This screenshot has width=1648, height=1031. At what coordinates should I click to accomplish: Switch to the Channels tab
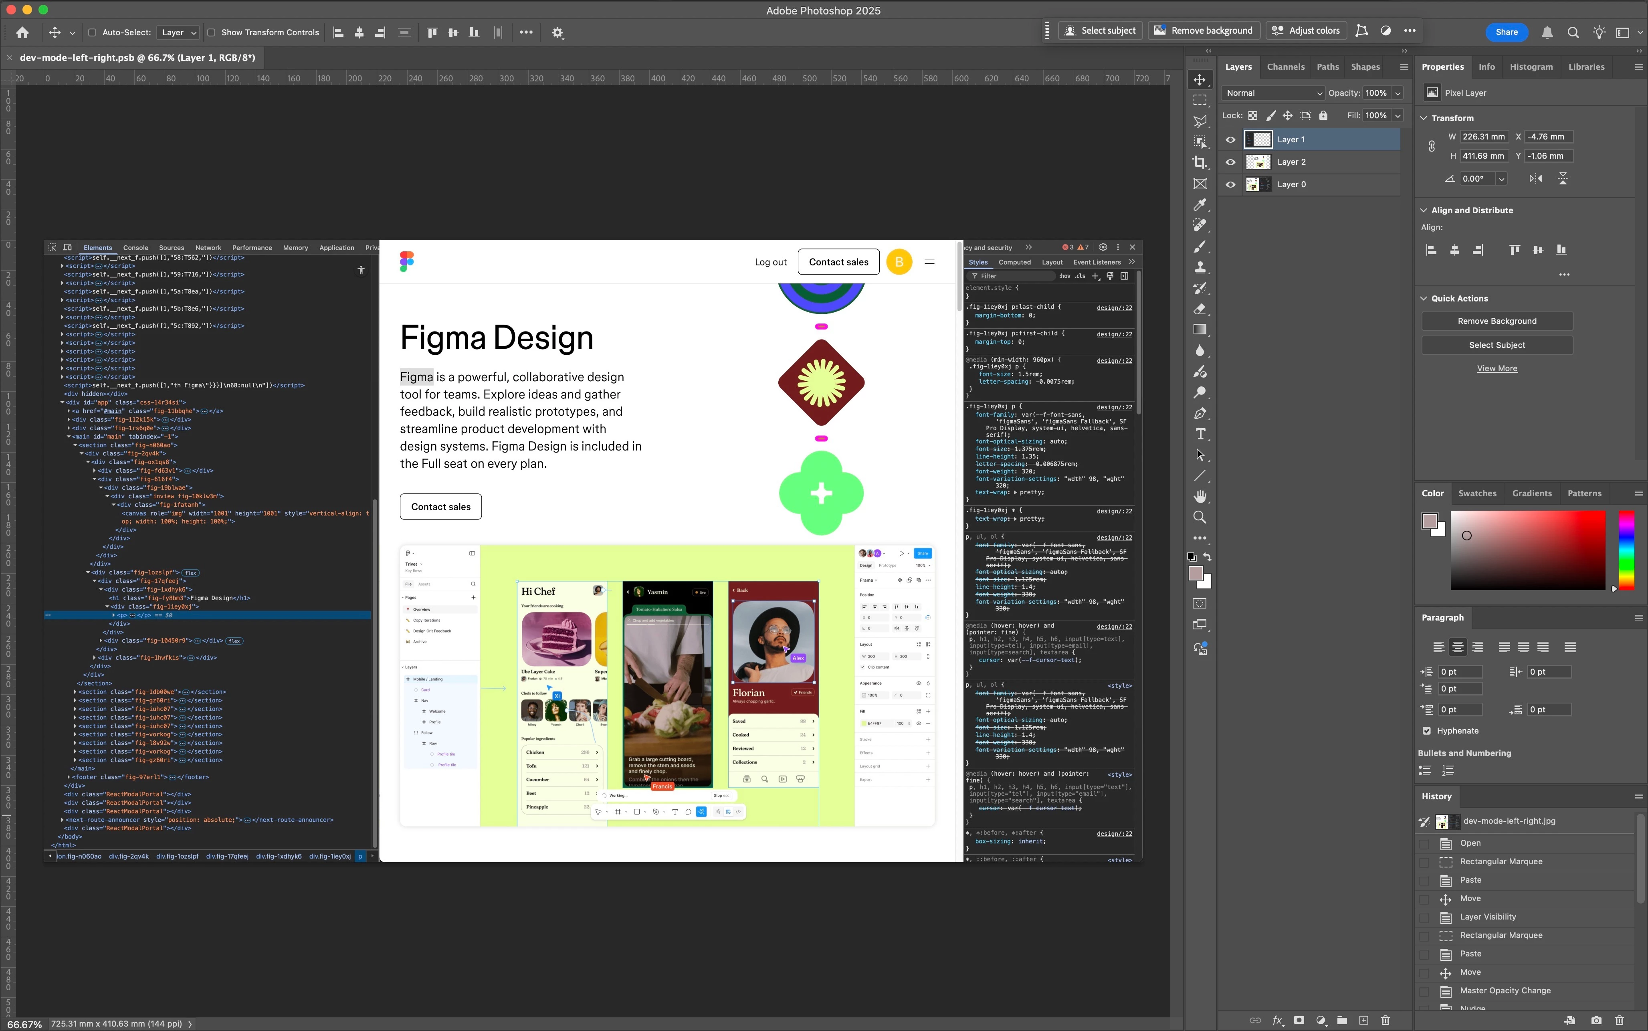point(1285,67)
